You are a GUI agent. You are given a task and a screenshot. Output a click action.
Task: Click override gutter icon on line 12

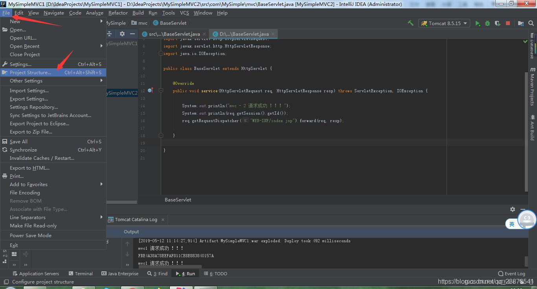[150, 91]
